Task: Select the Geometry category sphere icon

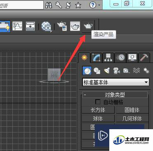Action: pos(87,71)
